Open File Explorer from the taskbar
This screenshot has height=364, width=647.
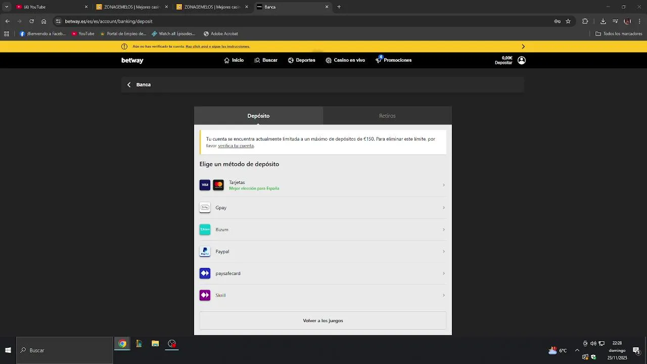[x=155, y=344]
